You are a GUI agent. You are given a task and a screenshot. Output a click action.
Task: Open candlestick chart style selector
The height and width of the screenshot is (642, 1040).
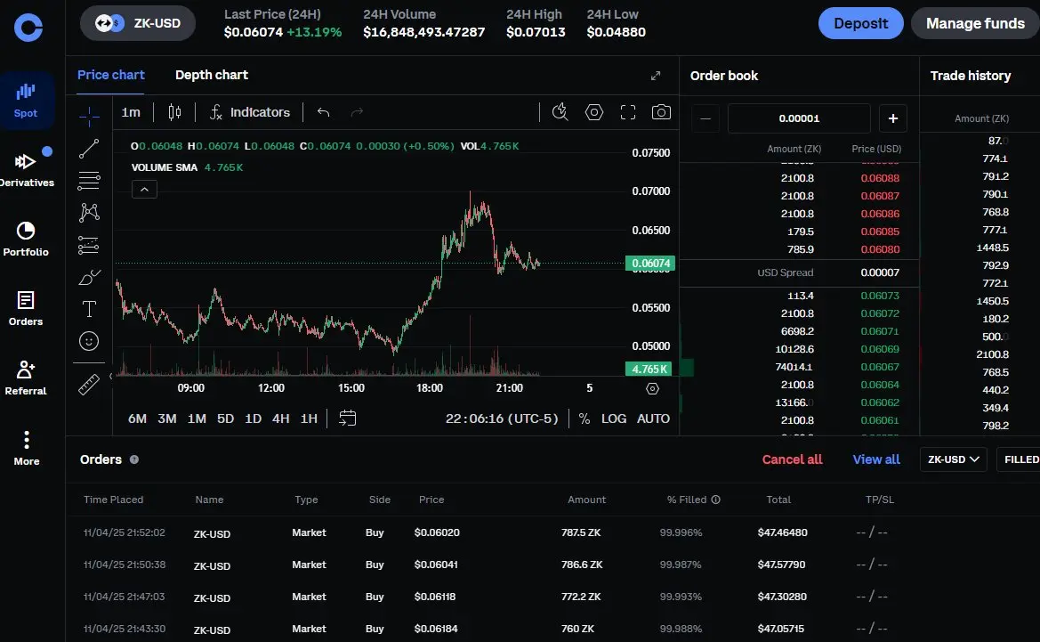[174, 112]
